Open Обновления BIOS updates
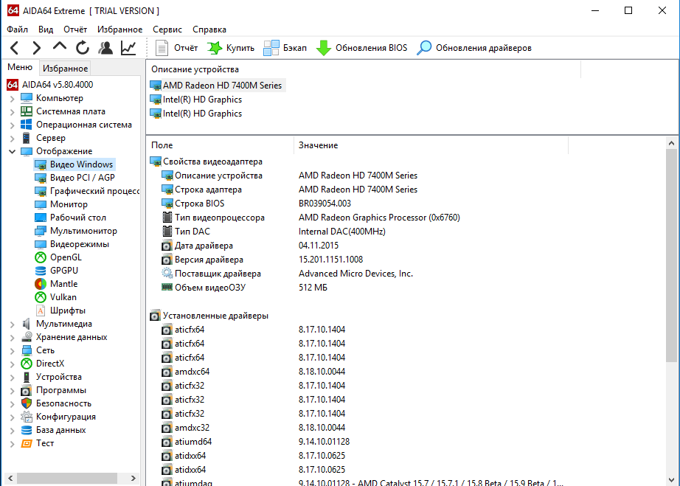Viewport: 680px width, 486px height. pyautogui.click(x=361, y=48)
